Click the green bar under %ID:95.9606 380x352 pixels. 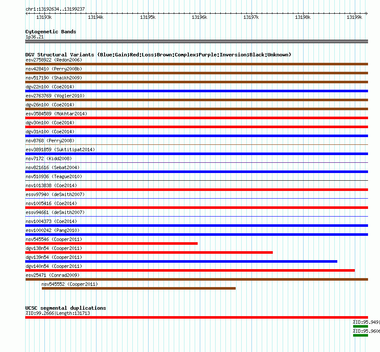pyautogui.click(x=361, y=335)
